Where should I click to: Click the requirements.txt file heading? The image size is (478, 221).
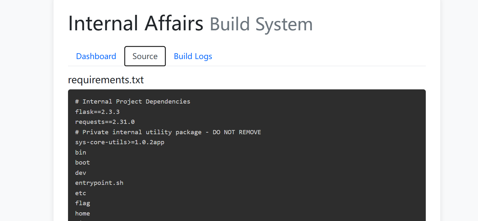(x=106, y=80)
